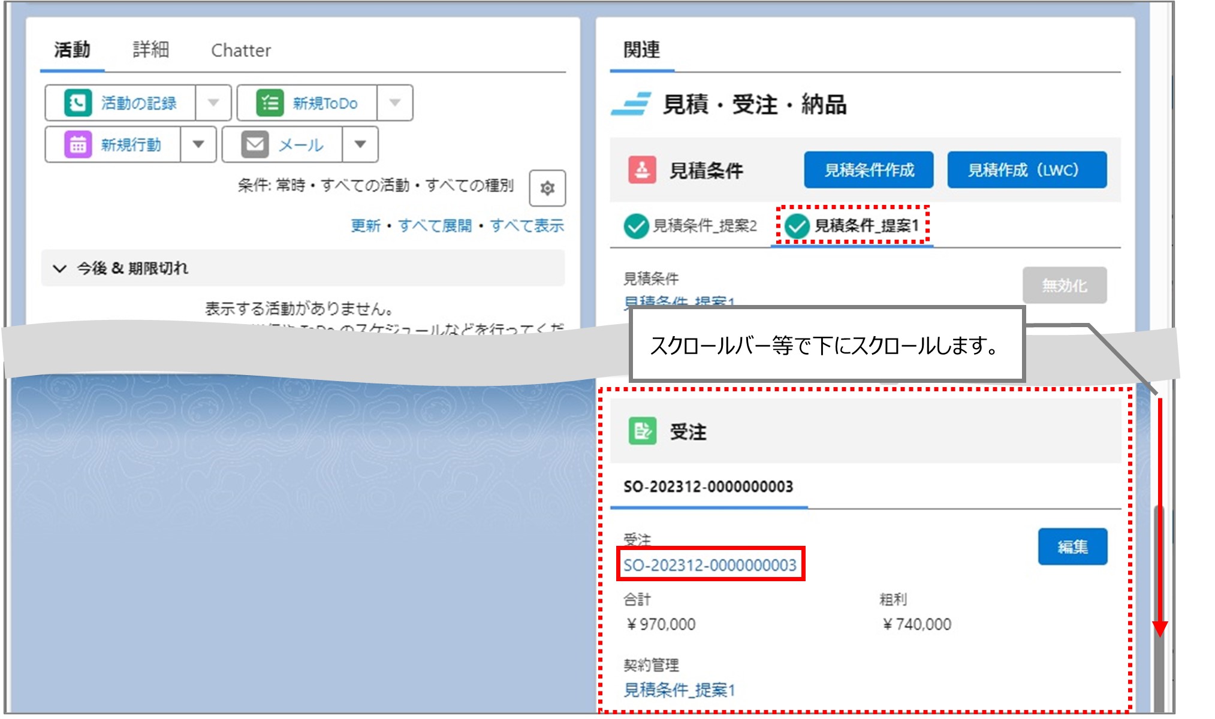Switch to the 活動 tab

point(72,50)
